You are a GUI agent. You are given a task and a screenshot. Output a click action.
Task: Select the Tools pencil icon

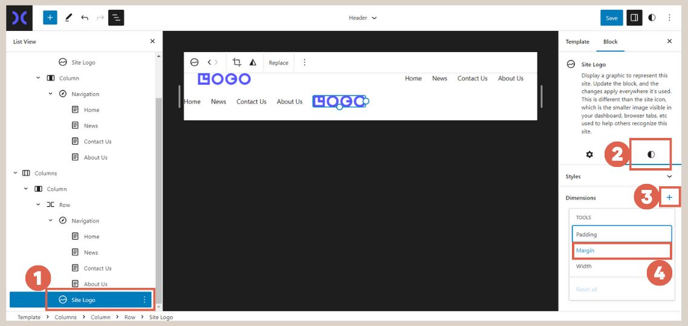pyautogui.click(x=68, y=18)
